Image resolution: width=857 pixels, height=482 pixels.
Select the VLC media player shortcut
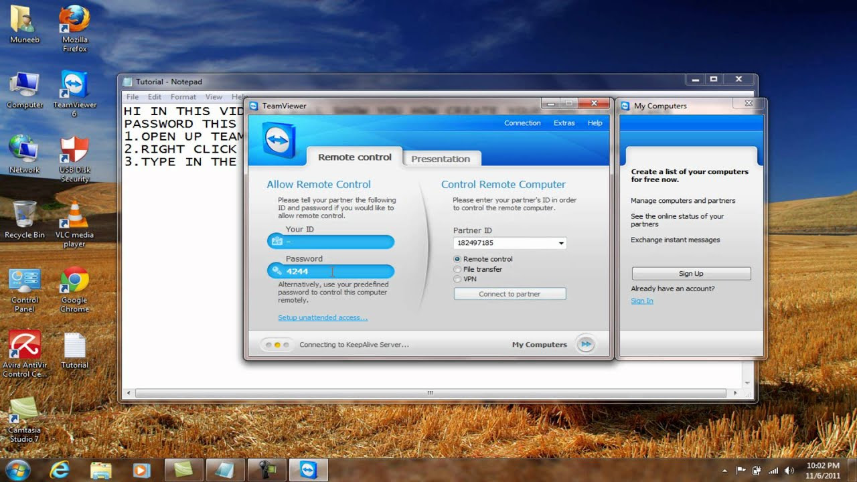coord(74,224)
